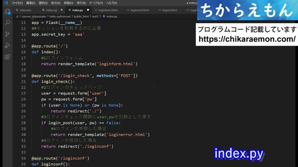Click 'loginerror.html' string on line 30
The width and height of the screenshot is (298, 167).
127,135
